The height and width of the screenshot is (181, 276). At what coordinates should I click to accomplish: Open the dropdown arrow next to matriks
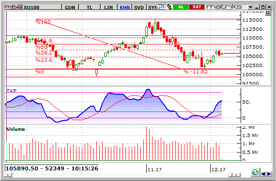click(x=250, y=7)
